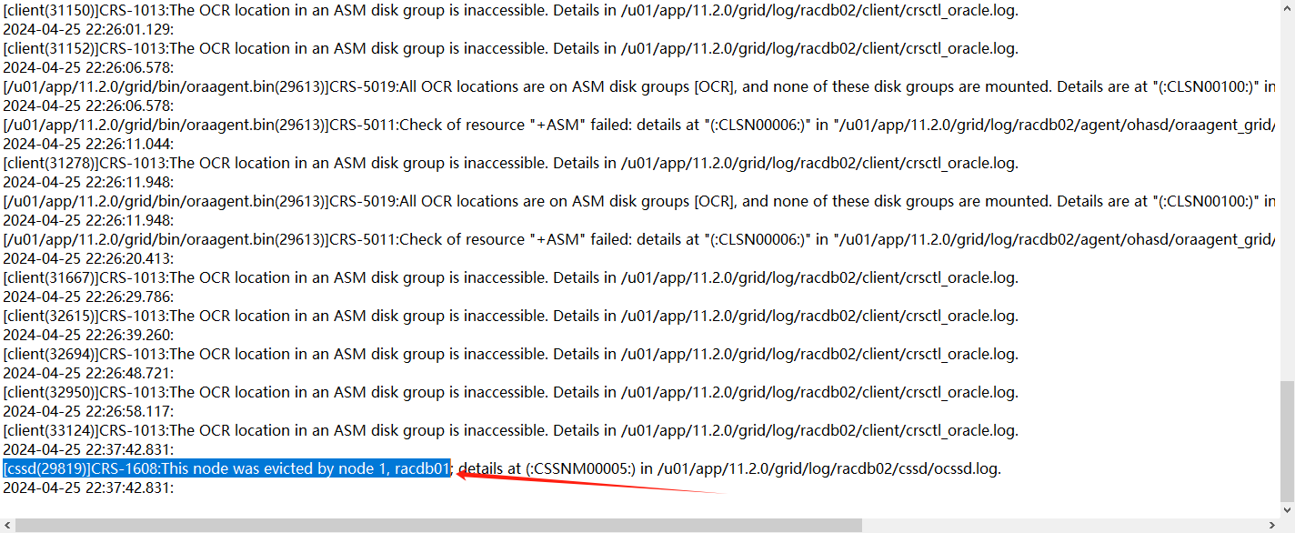Viewport: 1295px width, 533px height.
Task: Click the horizontal scrollbar thumb
Action: 438,525
